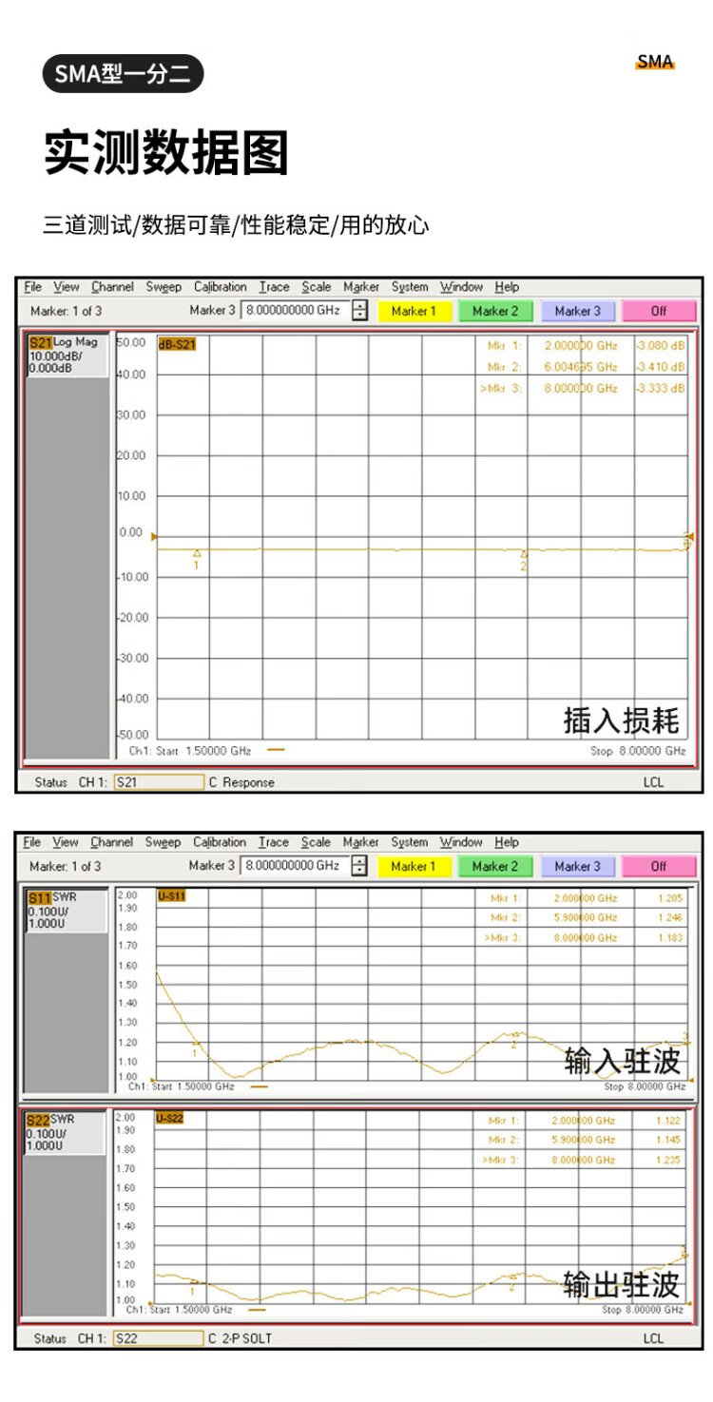This screenshot has width=713, height=1402.
Task: Click marker 1 on the S11 SWR trace
Action: pyautogui.click(x=195, y=1044)
